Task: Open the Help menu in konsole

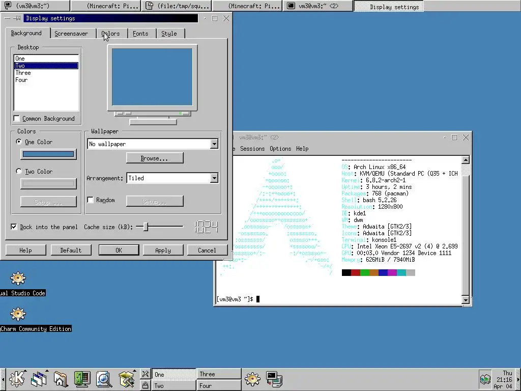Action: coord(302,149)
